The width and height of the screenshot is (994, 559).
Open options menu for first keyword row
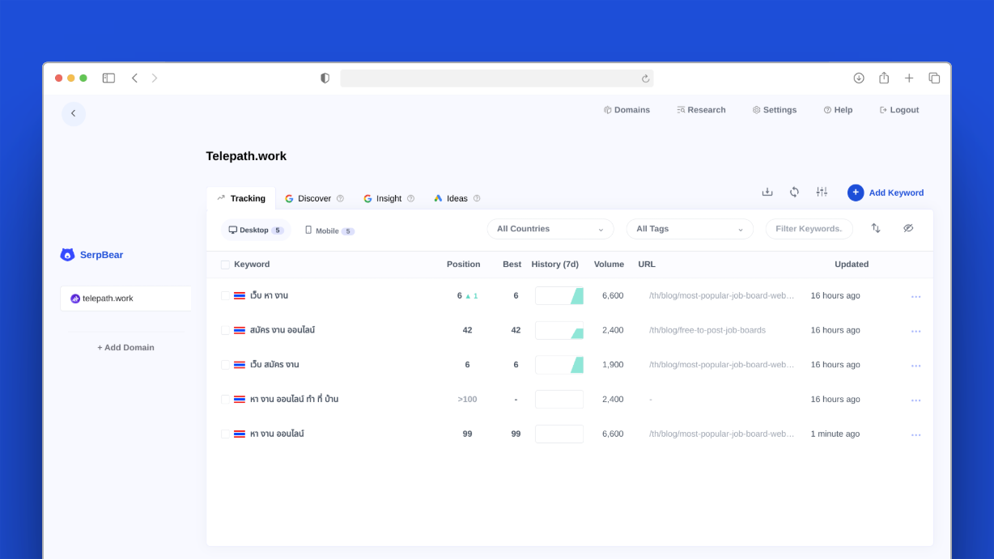[915, 296]
